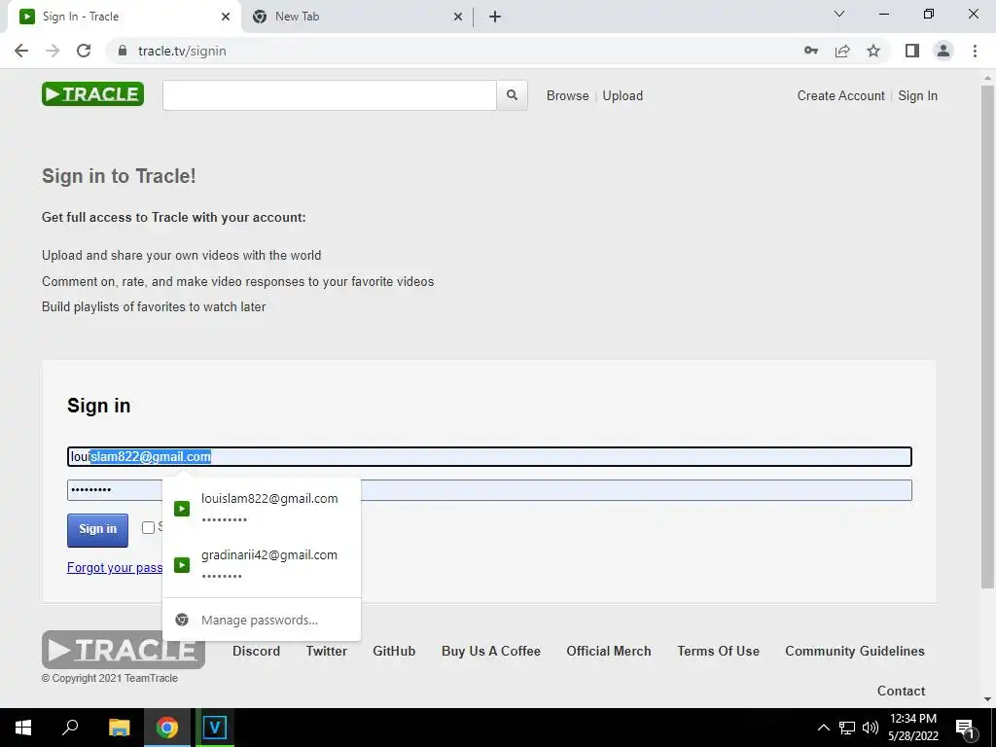The width and height of the screenshot is (996, 747).
Task: Click Chrome taskbar icon
Action: [167, 728]
